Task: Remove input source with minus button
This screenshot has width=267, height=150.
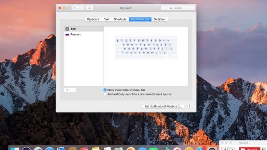Action: click(73, 90)
